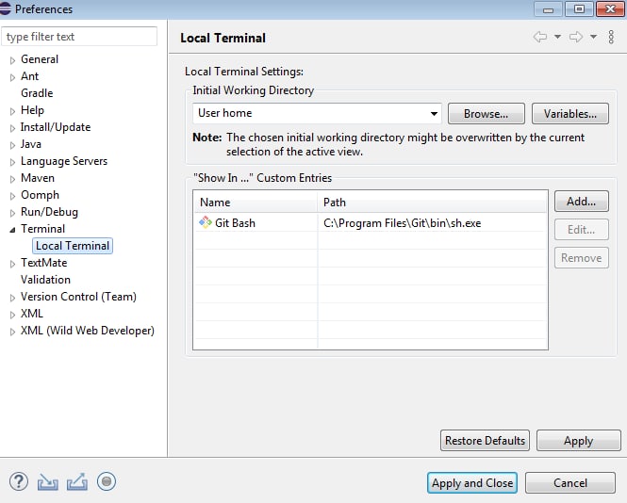Image resolution: width=627 pixels, height=503 pixels.
Task: Click the Add... button
Action: (x=582, y=202)
